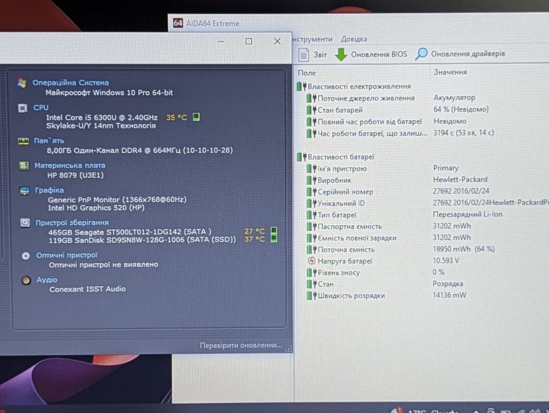Open the Пристрої зберігання section link
The image size is (549, 413).
pos(72,223)
